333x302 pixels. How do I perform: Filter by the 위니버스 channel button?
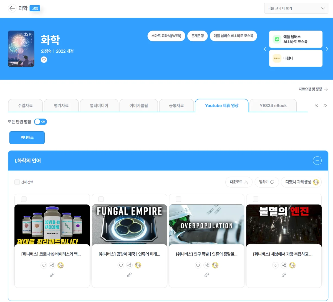[27, 138]
